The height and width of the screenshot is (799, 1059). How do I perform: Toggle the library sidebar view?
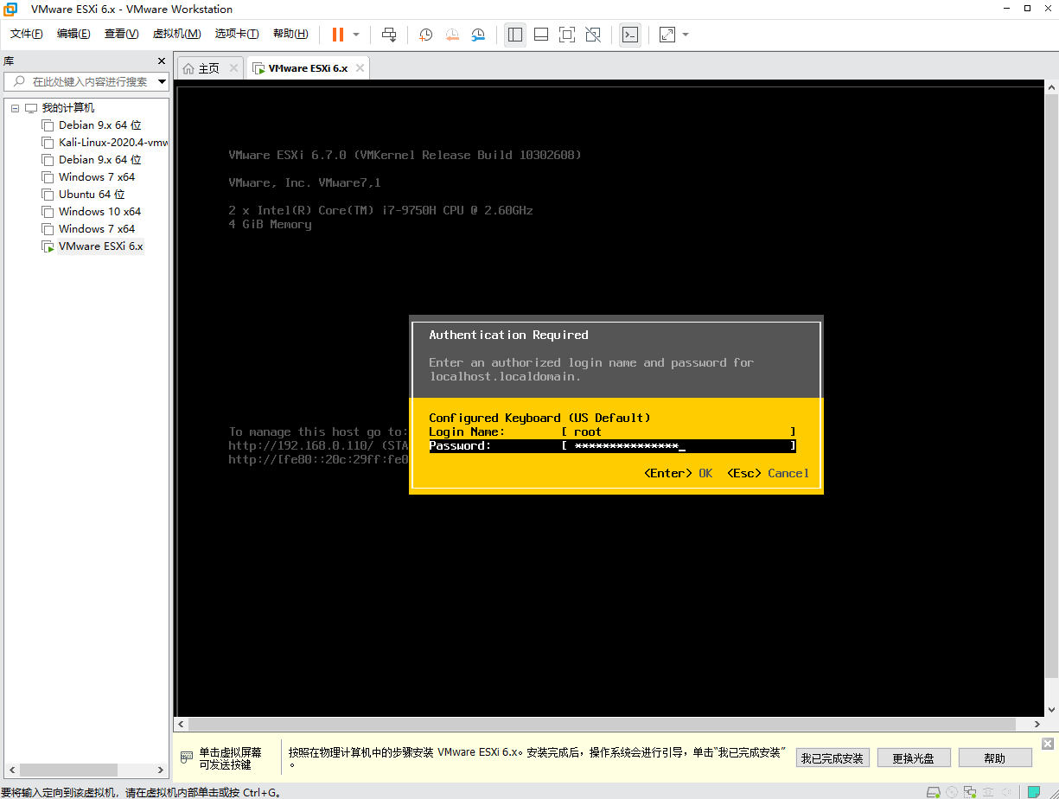click(x=515, y=35)
